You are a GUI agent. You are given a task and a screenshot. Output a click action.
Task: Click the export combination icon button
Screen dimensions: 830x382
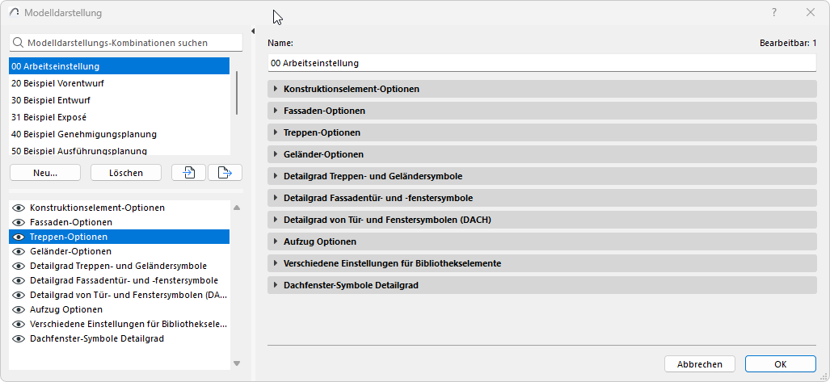click(225, 172)
